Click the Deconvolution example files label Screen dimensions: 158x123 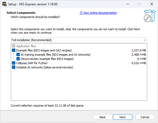click(47, 59)
